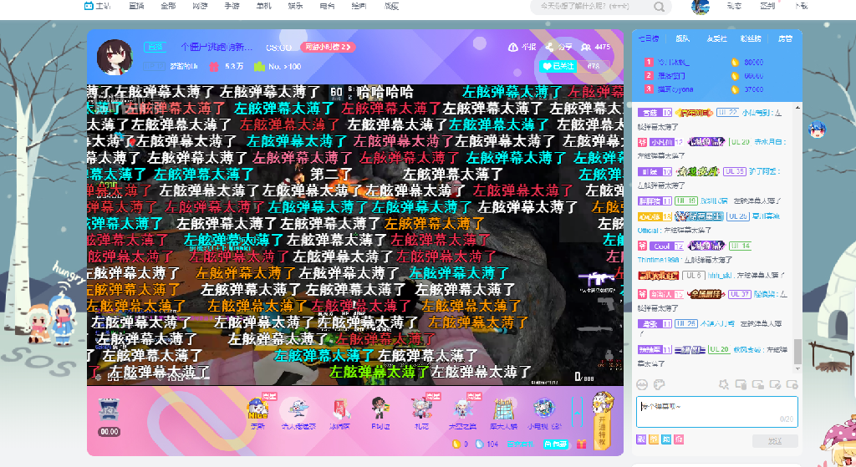Screen dimensions: 856x467
Task: Click the pink 你 badge under input
Action: click(679, 439)
